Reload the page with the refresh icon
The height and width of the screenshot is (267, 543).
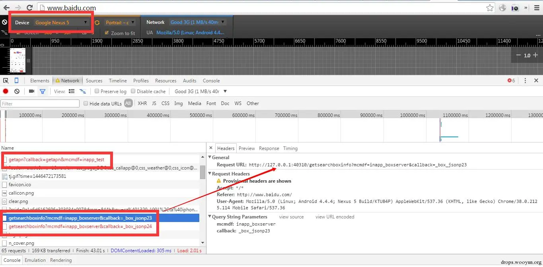point(29,8)
